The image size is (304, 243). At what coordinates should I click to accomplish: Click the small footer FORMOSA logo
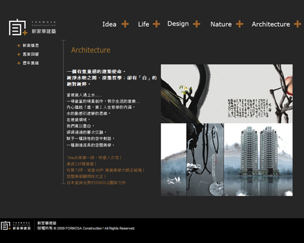[16, 225]
